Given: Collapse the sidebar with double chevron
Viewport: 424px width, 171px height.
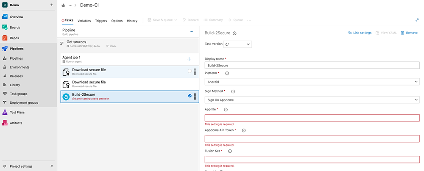Looking at the screenshot, I should coord(51,166).
